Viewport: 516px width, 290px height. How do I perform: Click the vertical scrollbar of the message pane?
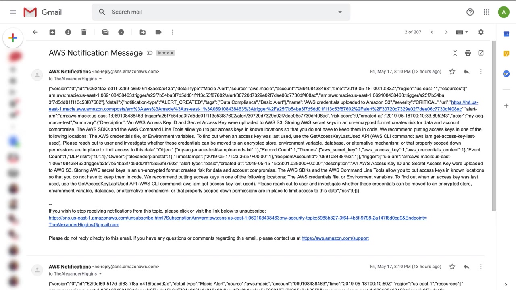[x=494, y=125]
